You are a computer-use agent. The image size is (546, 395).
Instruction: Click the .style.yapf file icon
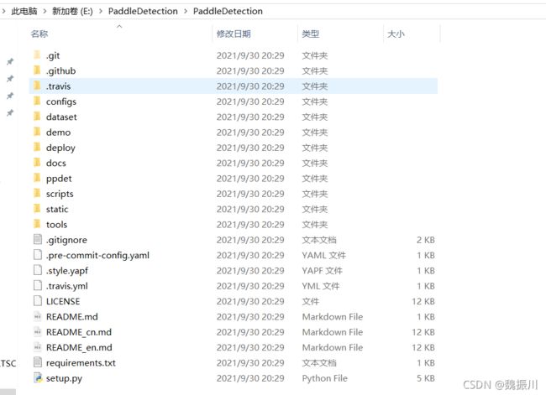pyautogui.click(x=38, y=270)
